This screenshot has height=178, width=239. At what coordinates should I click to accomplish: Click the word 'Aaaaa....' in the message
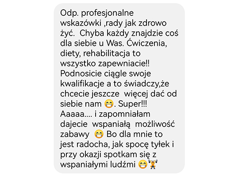(76, 114)
